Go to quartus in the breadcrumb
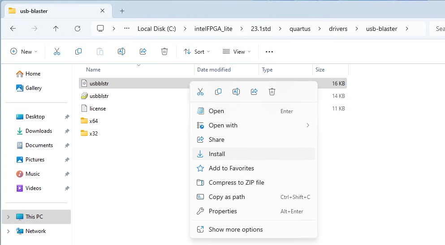The width and height of the screenshot is (445, 245). pos(300,29)
